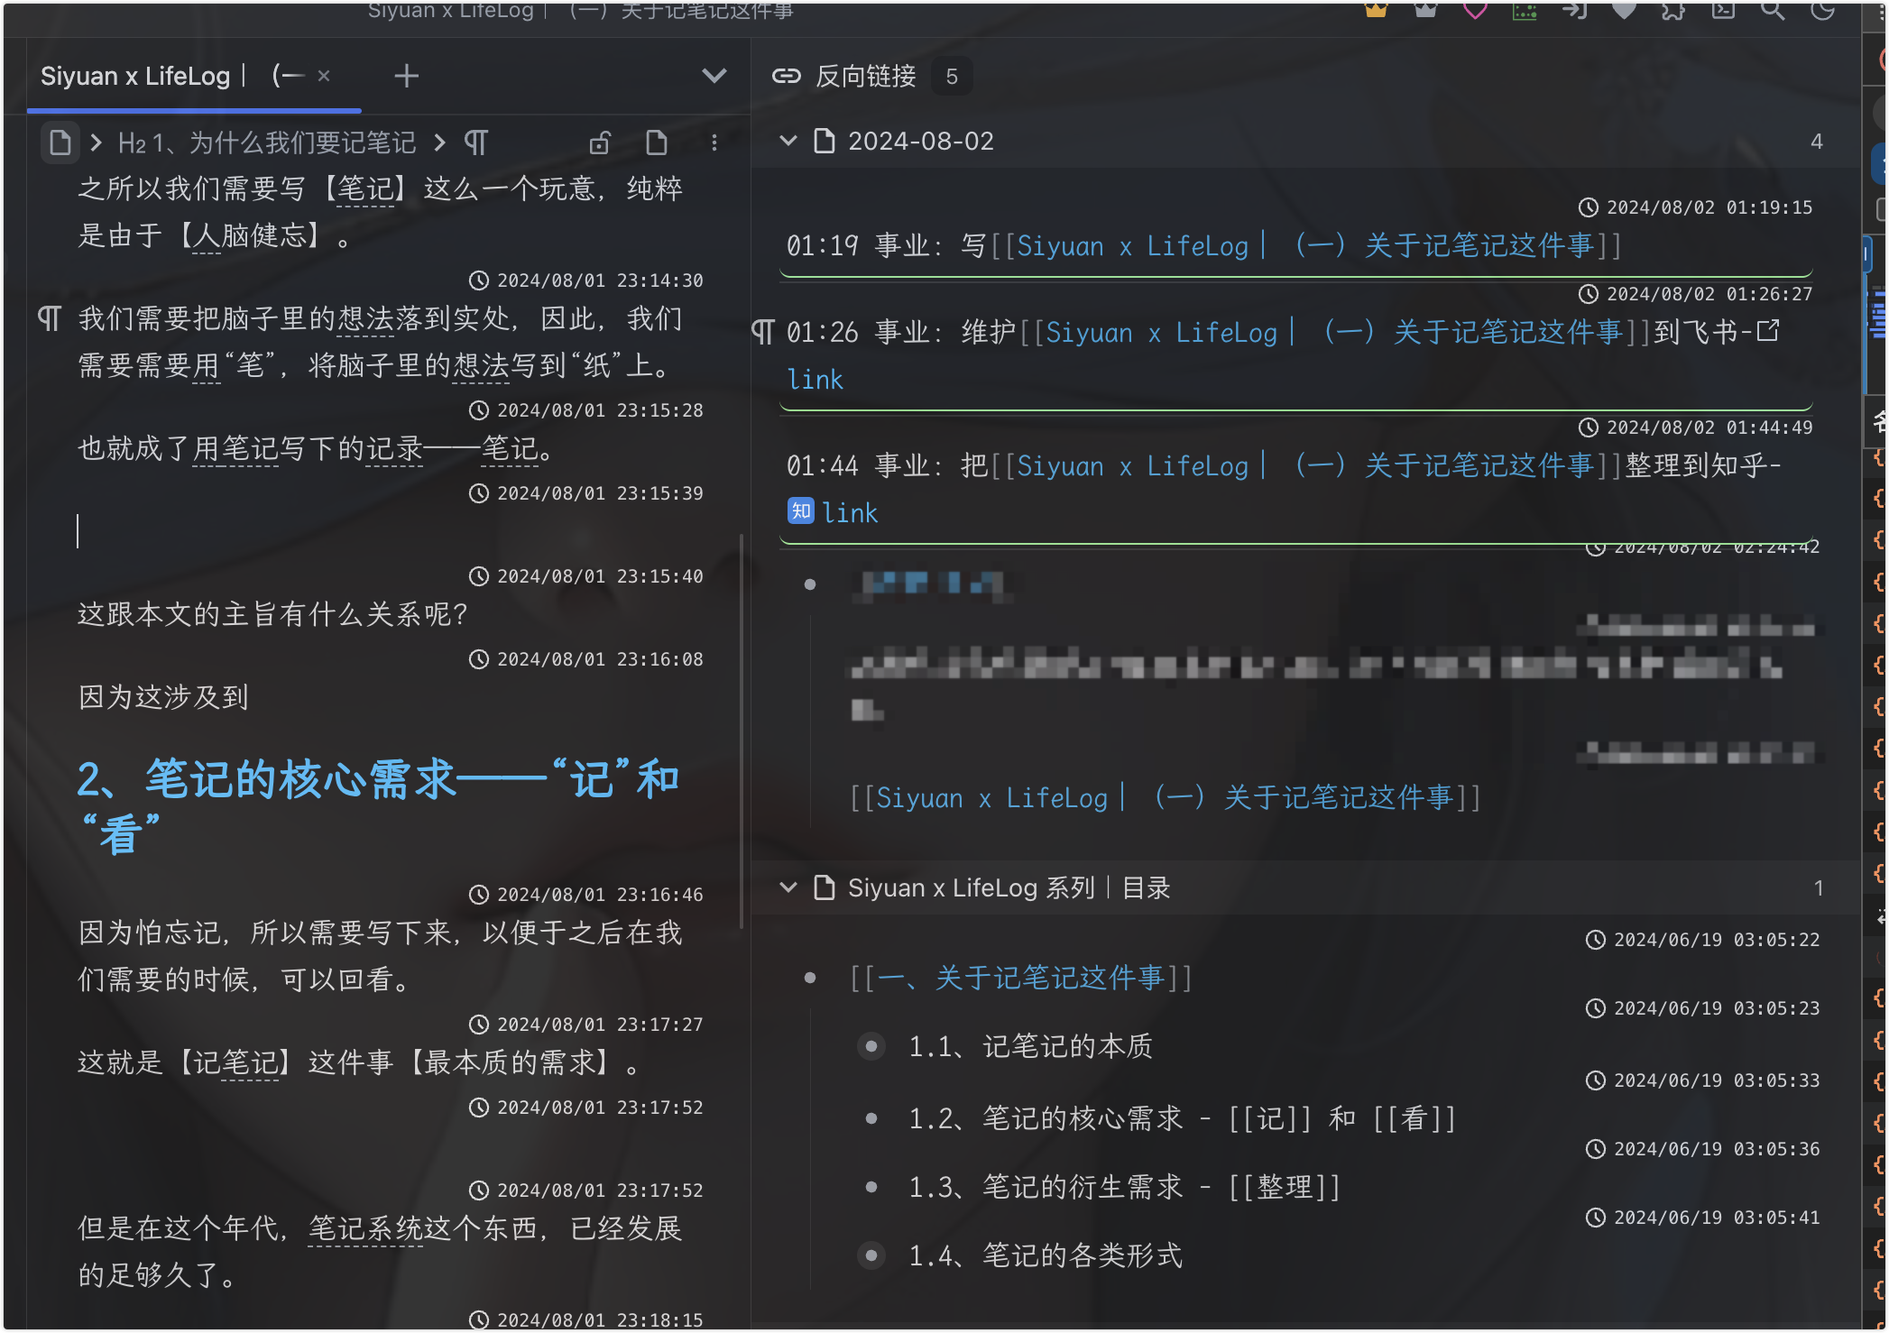
Task: Open the three-dot menu in breadcrumb bar
Action: point(714,142)
